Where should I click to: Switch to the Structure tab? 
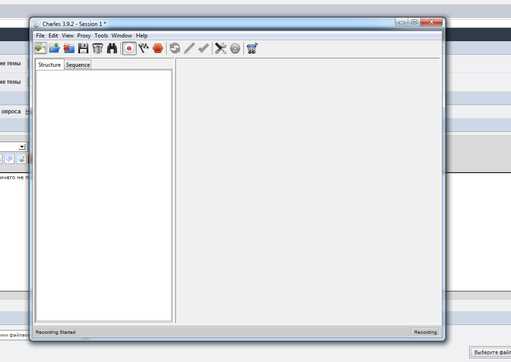pyautogui.click(x=50, y=64)
